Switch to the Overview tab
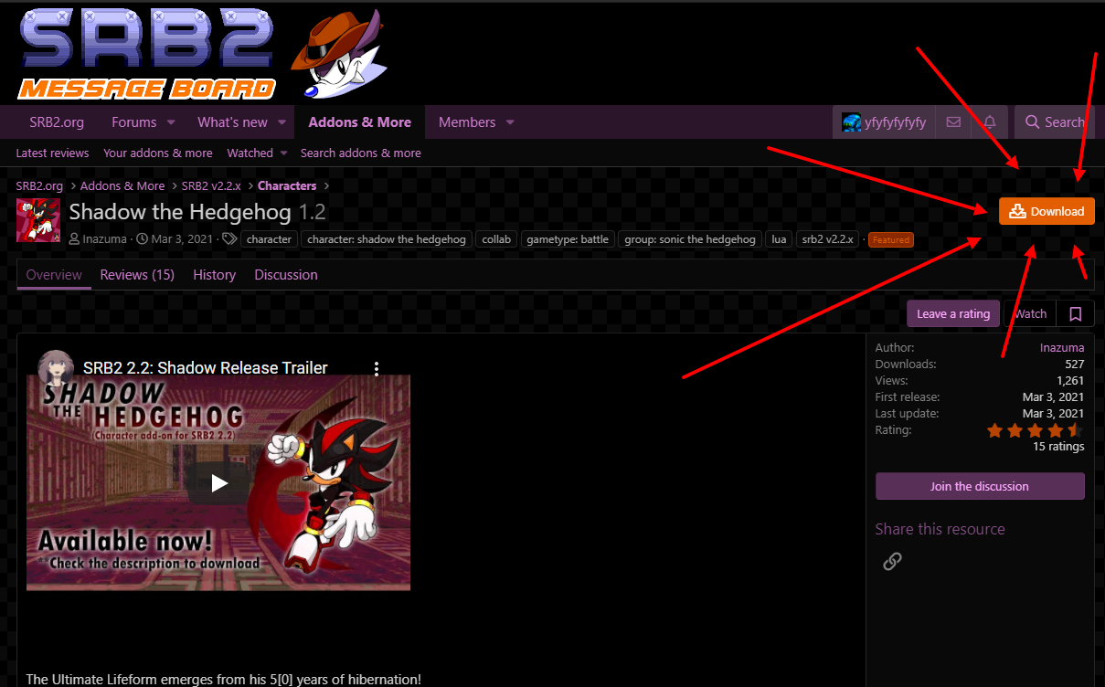Image resolution: width=1105 pixels, height=687 pixels. pos(54,274)
